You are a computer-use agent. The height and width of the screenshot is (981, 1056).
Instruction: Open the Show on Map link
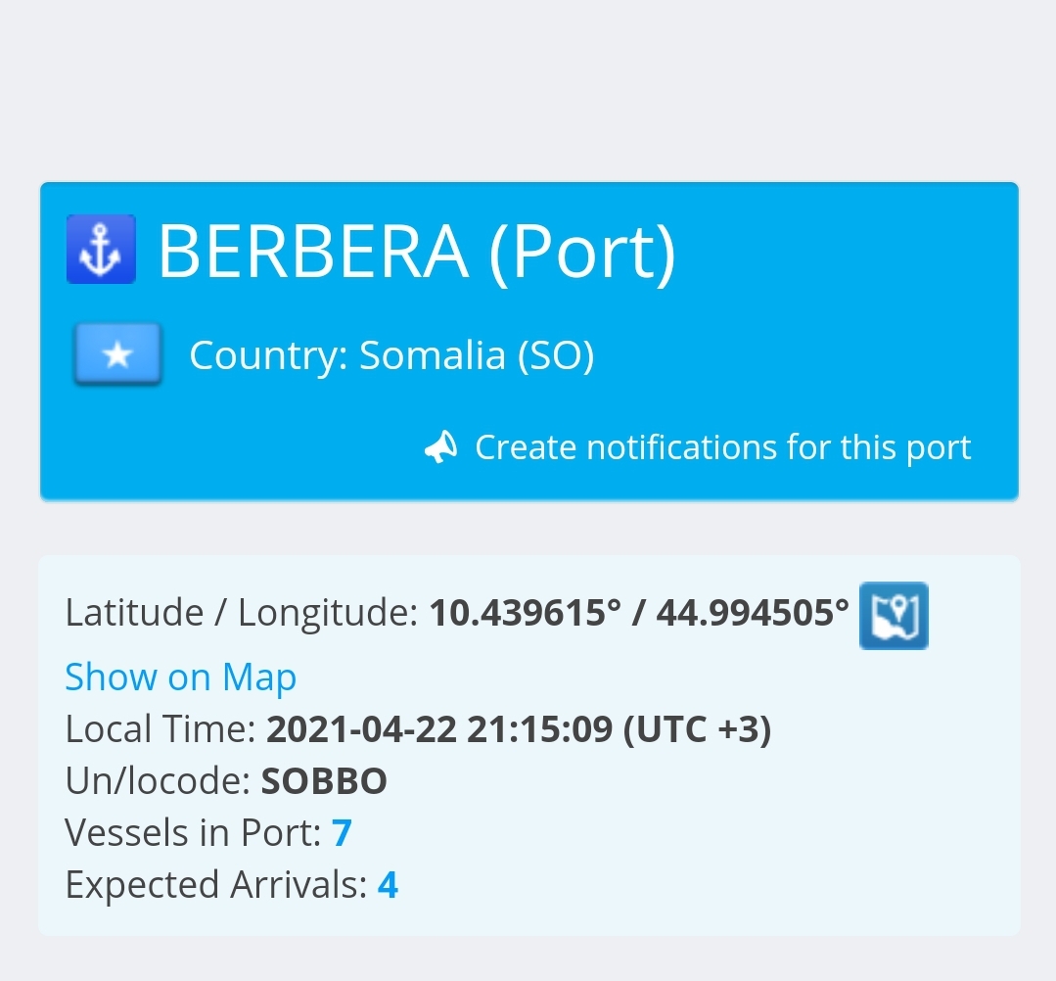click(180, 677)
